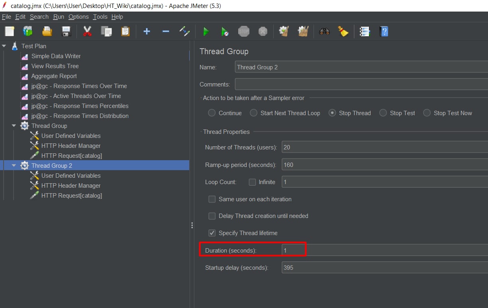This screenshot has width=488, height=308.
Task: Click the Copy icon in toolbar
Action: (x=106, y=31)
